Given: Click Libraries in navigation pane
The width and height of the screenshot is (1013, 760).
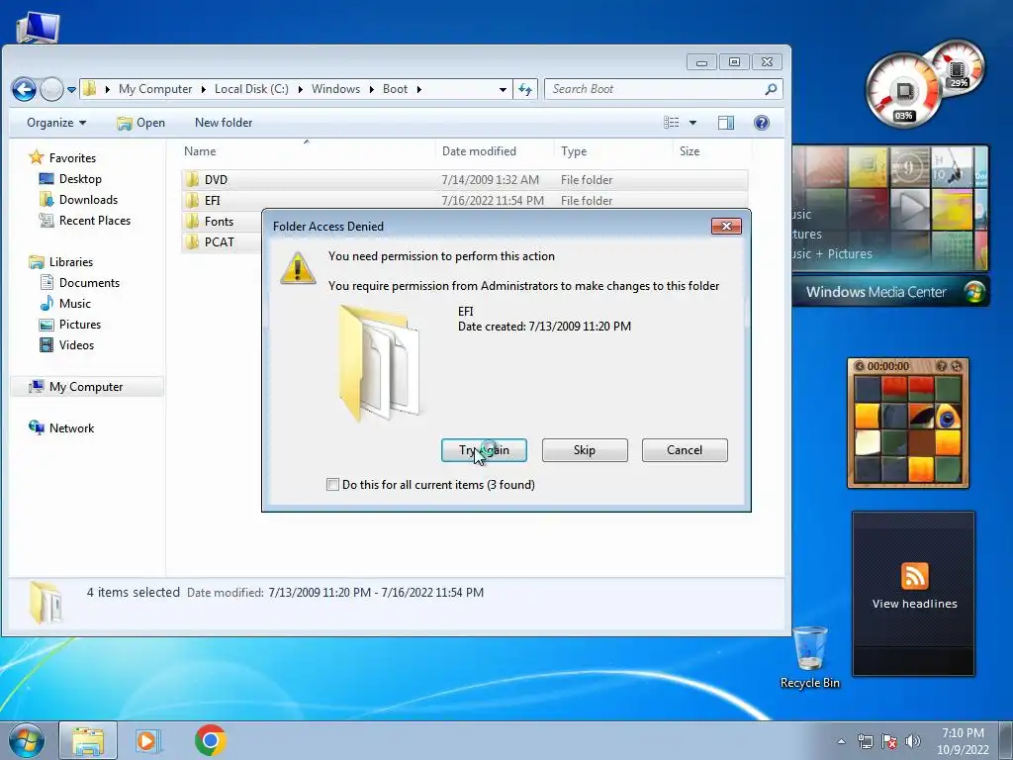Looking at the screenshot, I should (x=71, y=261).
